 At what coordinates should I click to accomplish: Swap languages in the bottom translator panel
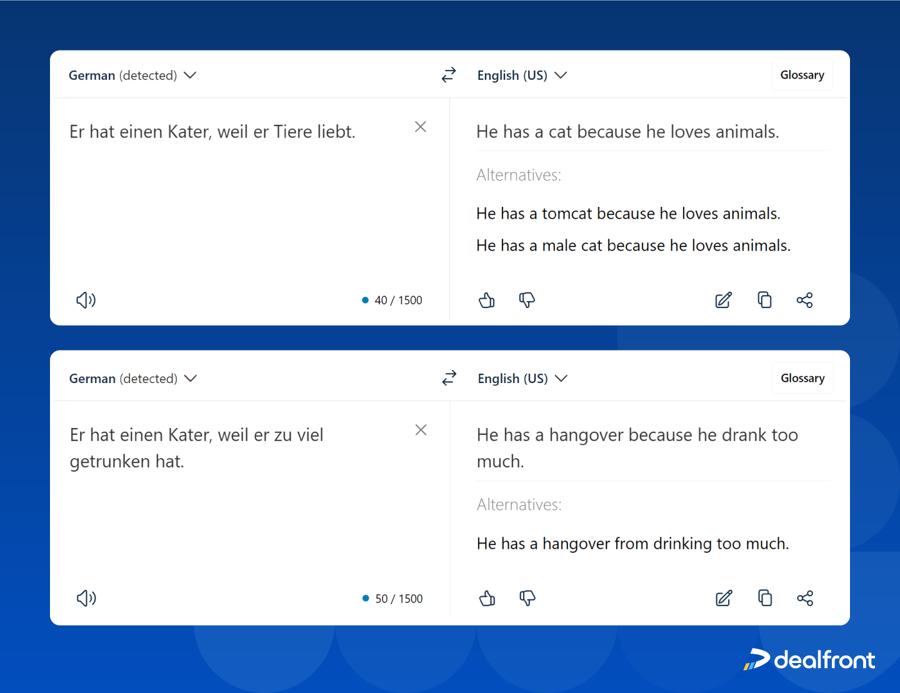pos(449,377)
